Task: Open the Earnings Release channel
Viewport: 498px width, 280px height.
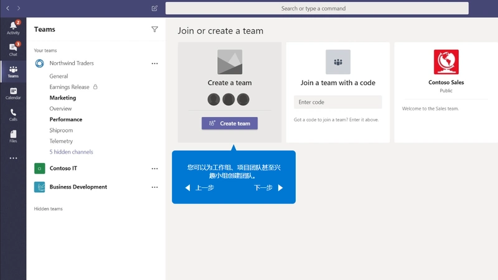Action: [x=69, y=87]
